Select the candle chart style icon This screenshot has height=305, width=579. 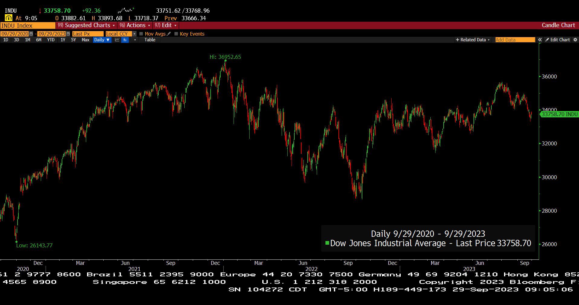(x=125, y=40)
